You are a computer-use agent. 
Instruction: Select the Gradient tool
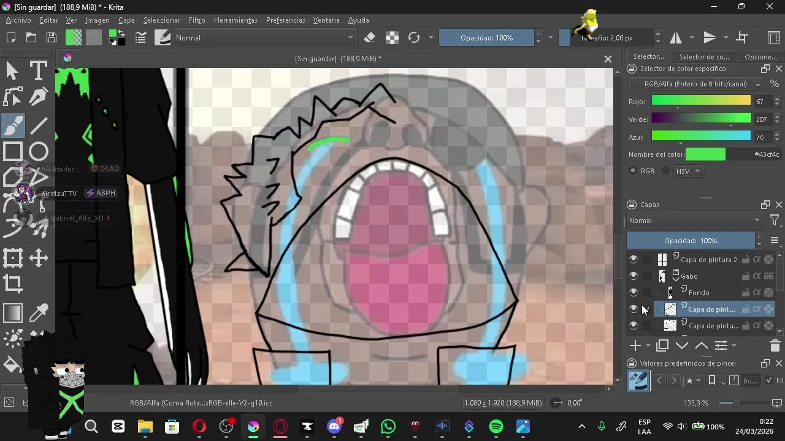coord(12,313)
